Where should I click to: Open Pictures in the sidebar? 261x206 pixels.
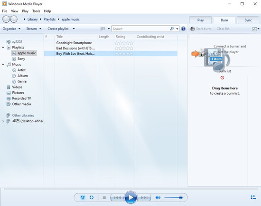[15, 93]
